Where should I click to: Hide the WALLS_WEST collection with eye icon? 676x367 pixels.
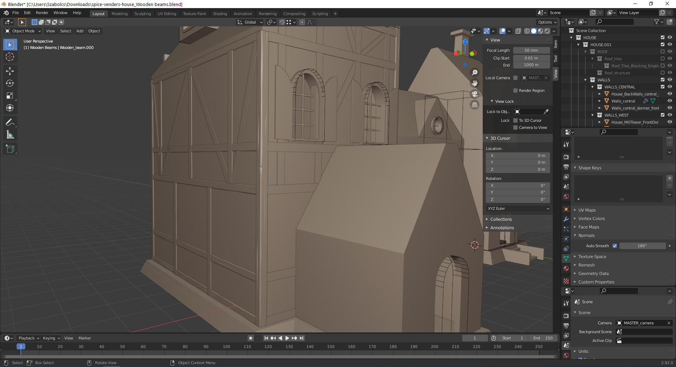(670, 115)
